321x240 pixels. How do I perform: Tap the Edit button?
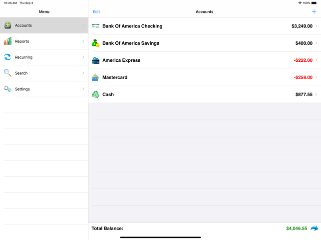pos(96,11)
